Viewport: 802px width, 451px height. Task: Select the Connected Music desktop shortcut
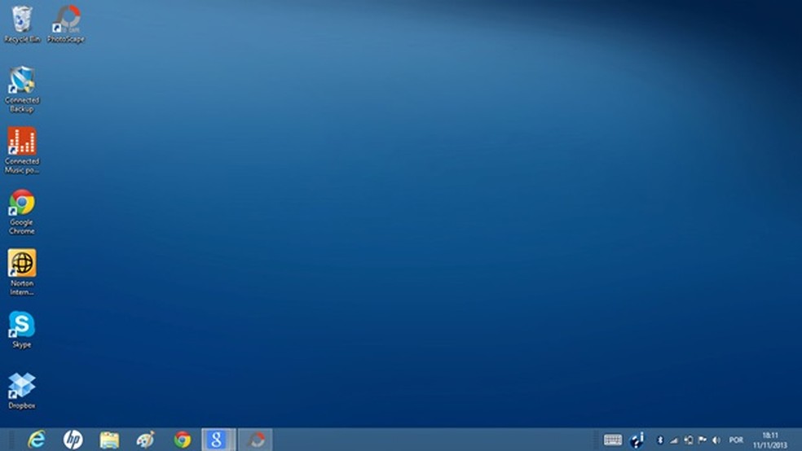click(x=21, y=150)
